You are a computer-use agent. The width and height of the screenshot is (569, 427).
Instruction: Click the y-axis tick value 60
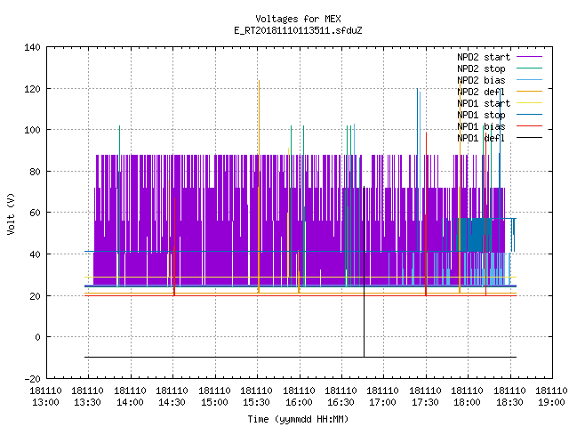coord(35,213)
